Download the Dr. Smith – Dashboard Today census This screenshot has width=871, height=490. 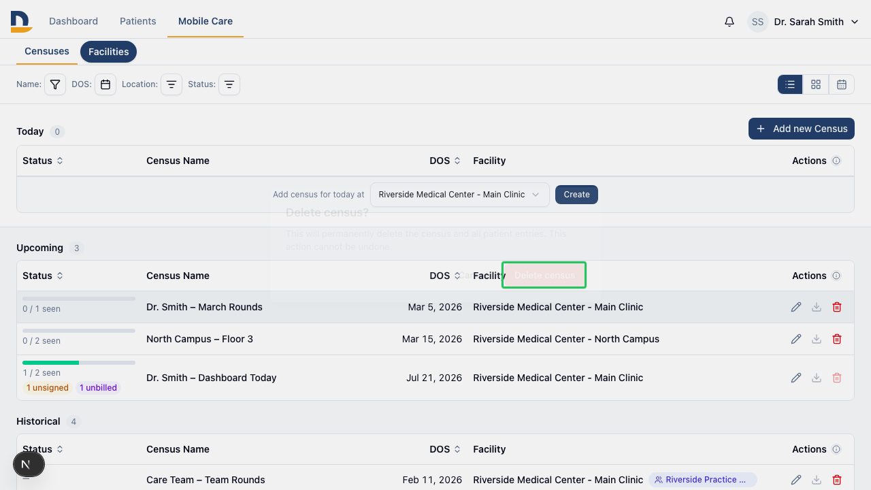pos(817,378)
